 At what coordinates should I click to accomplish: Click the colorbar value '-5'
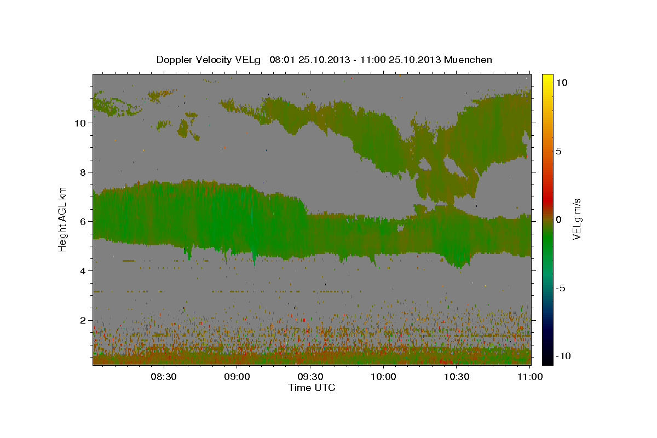click(x=561, y=288)
